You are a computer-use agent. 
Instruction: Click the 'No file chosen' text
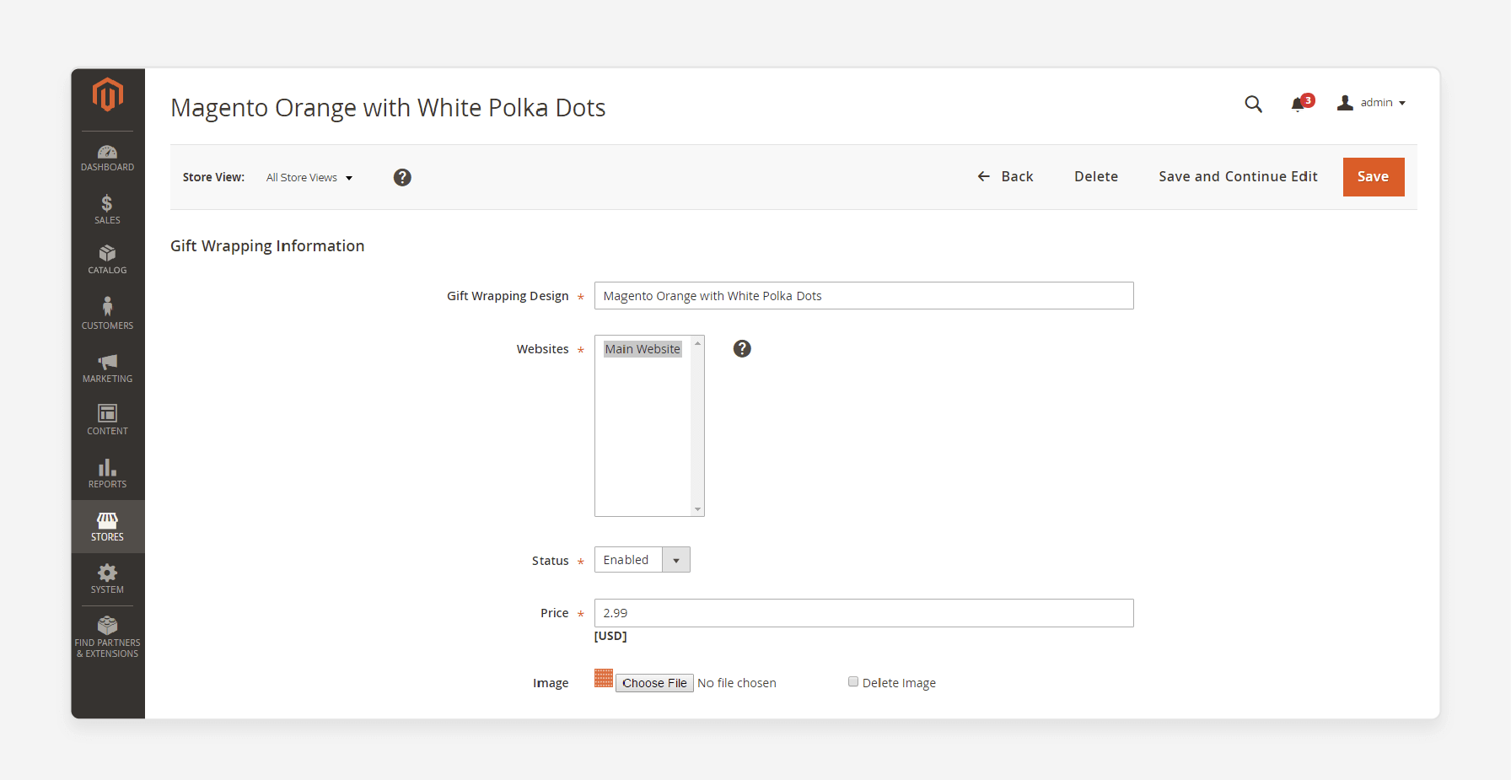737,683
